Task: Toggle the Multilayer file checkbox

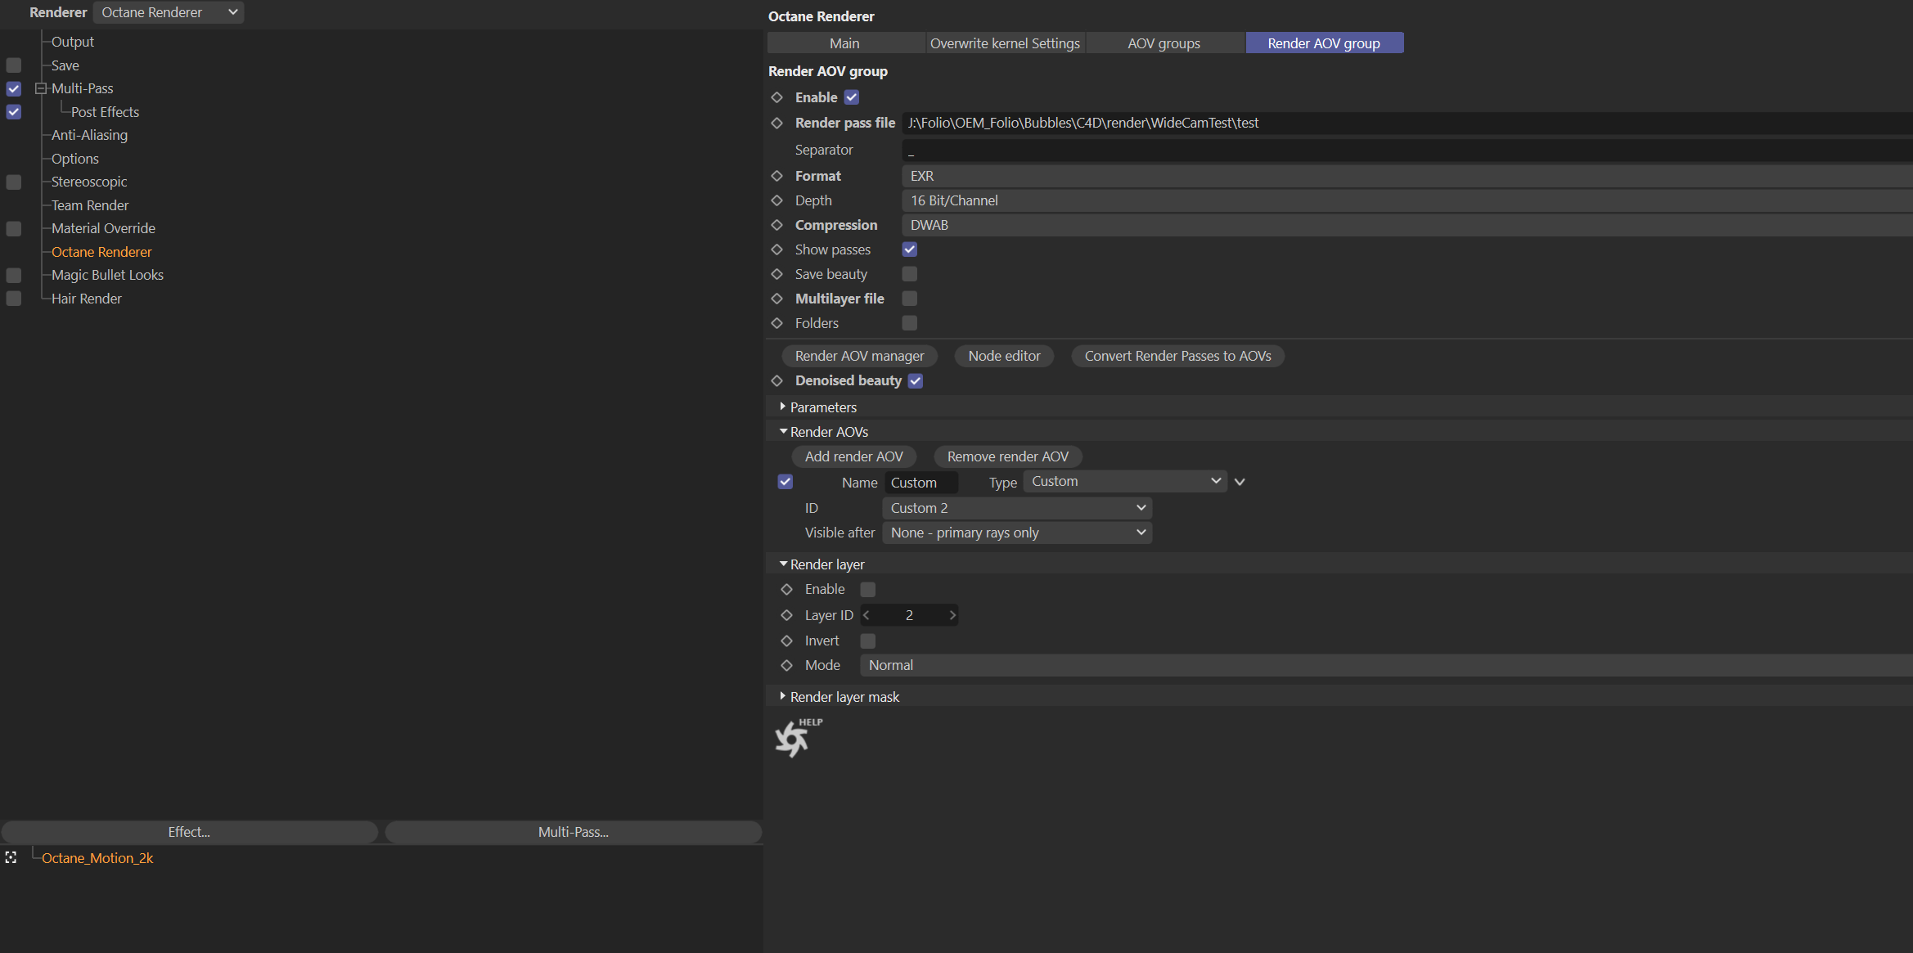Action: [x=909, y=299]
